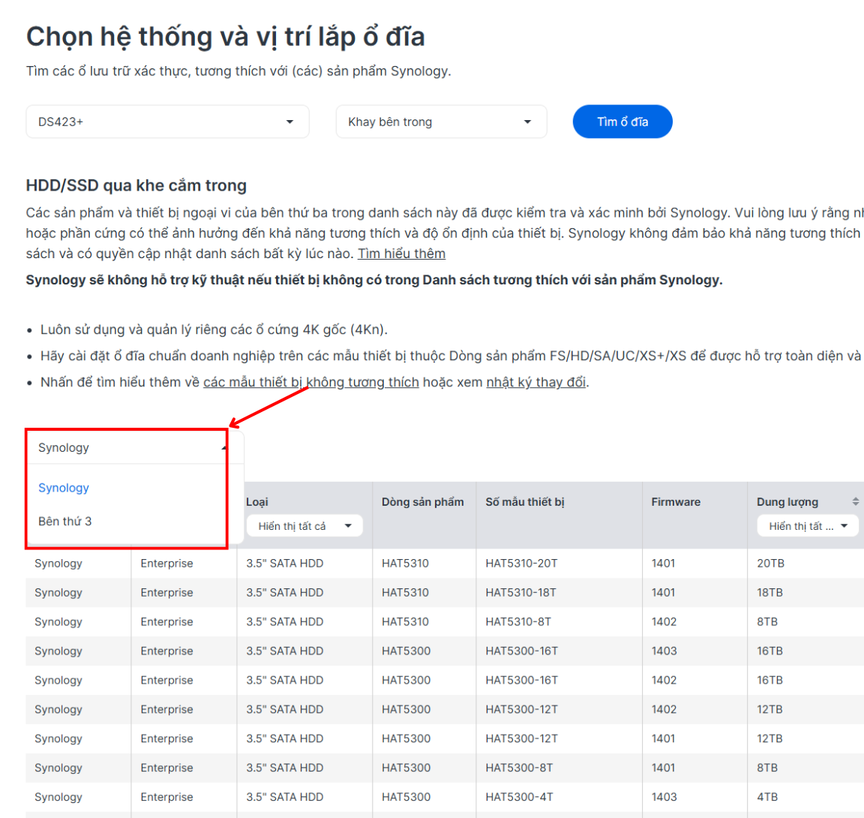Screen dimensions: 864x818
Task: Open the DS423+ model dropdown
Action: point(167,122)
